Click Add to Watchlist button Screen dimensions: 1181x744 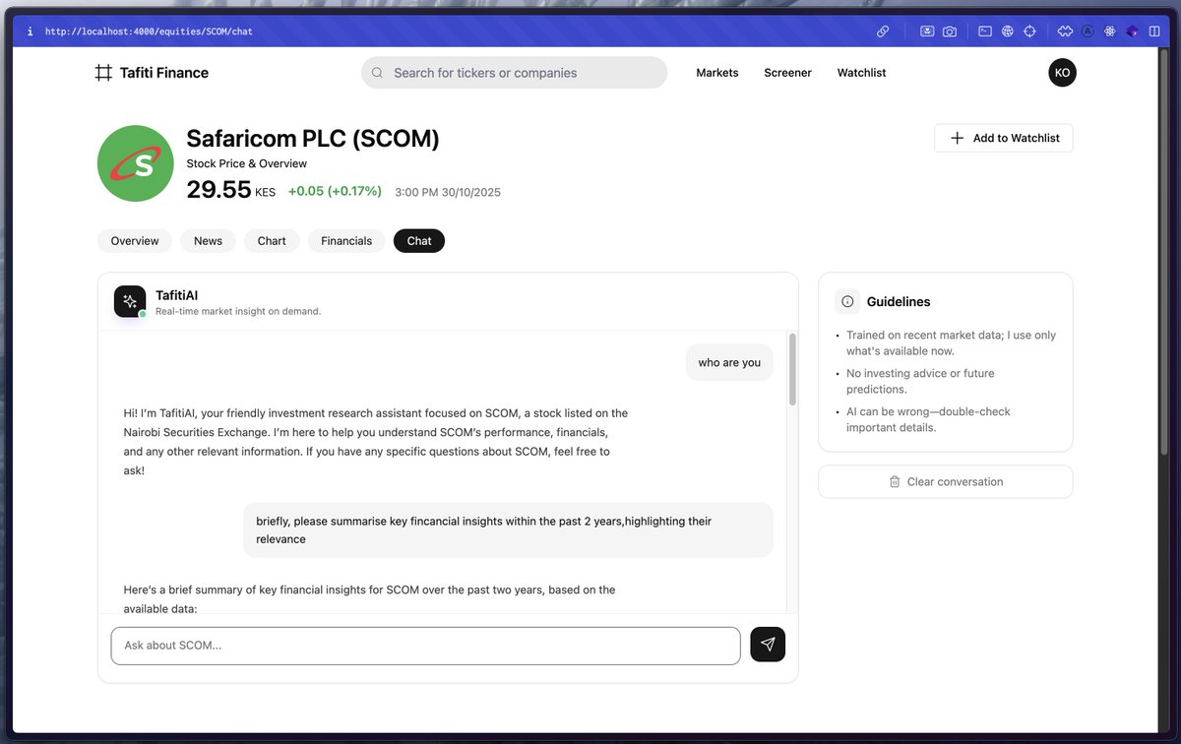1004,138
